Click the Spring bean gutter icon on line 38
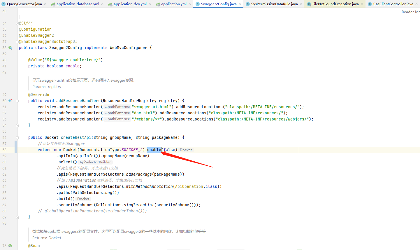Viewport: 420px width, 250px height. point(10,47)
